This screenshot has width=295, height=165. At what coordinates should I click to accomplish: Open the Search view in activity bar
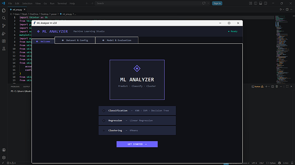tap(4, 18)
